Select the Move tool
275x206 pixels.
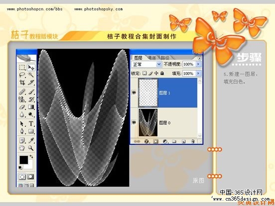pos(31,68)
